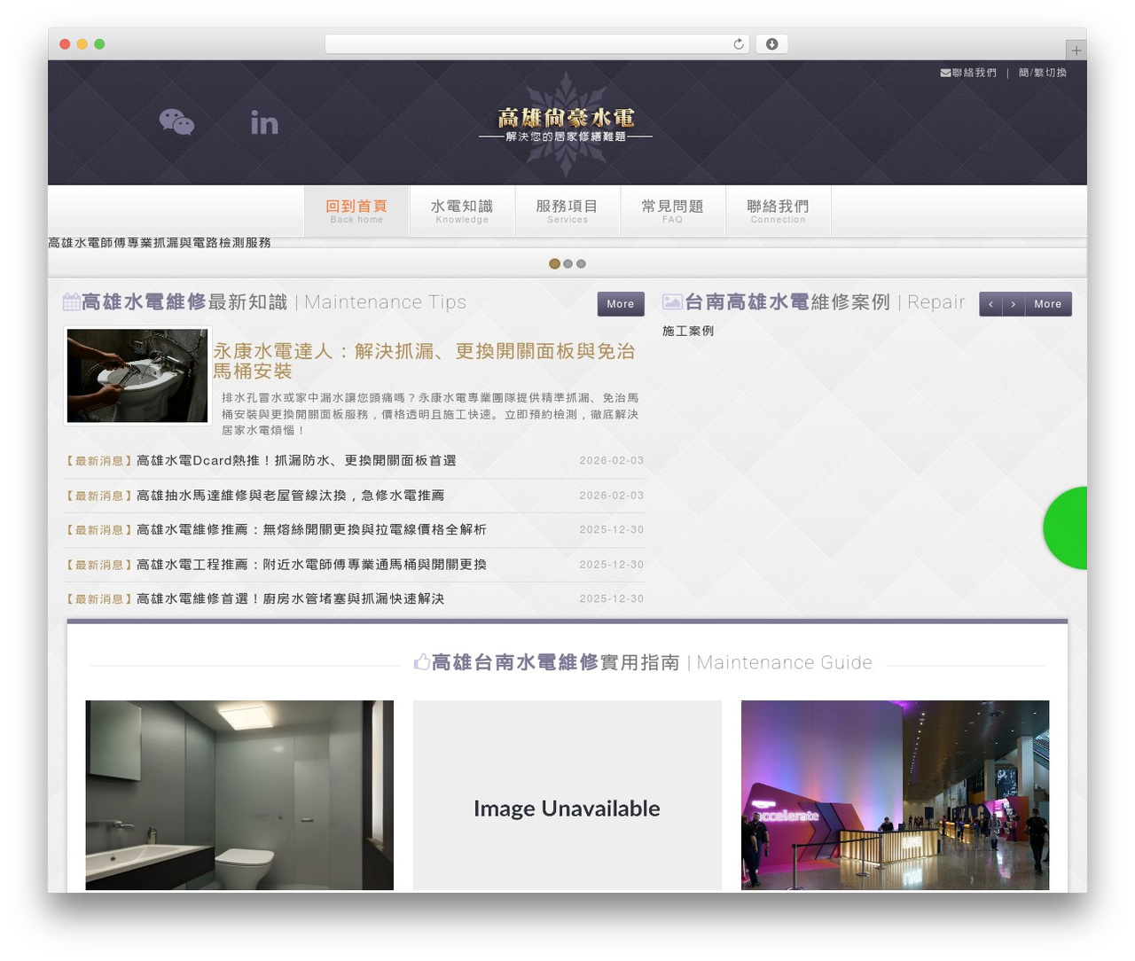Screen dimensions: 1135x961
Task: Select the second carousel dot
Action: (x=567, y=263)
